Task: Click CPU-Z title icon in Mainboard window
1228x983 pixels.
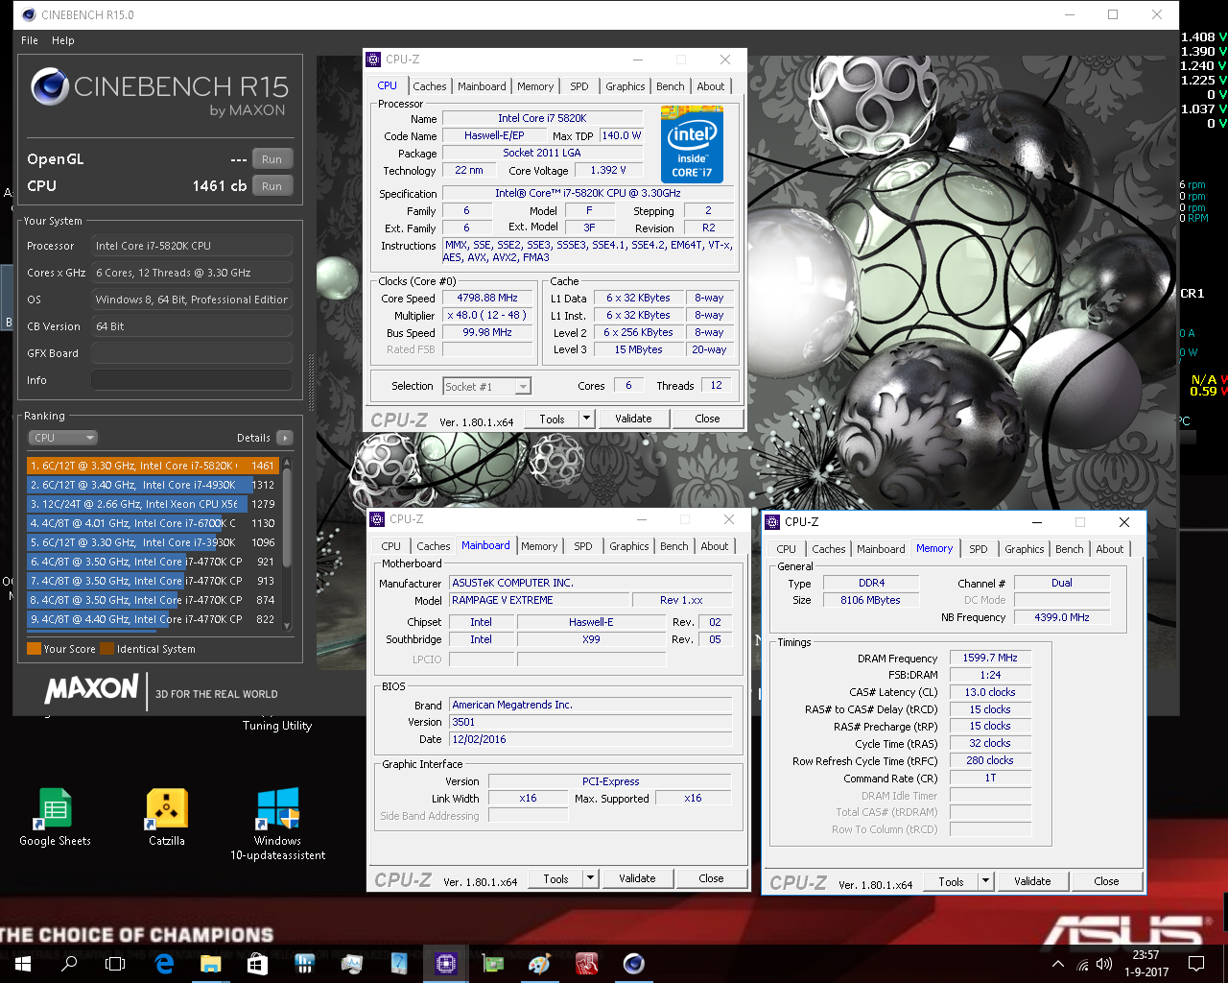Action: [x=377, y=519]
